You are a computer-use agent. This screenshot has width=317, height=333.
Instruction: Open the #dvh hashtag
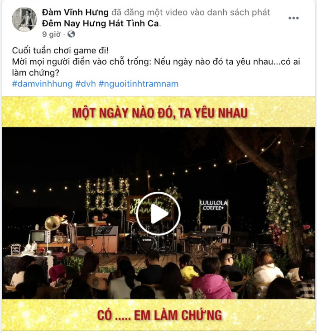(x=86, y=84)
